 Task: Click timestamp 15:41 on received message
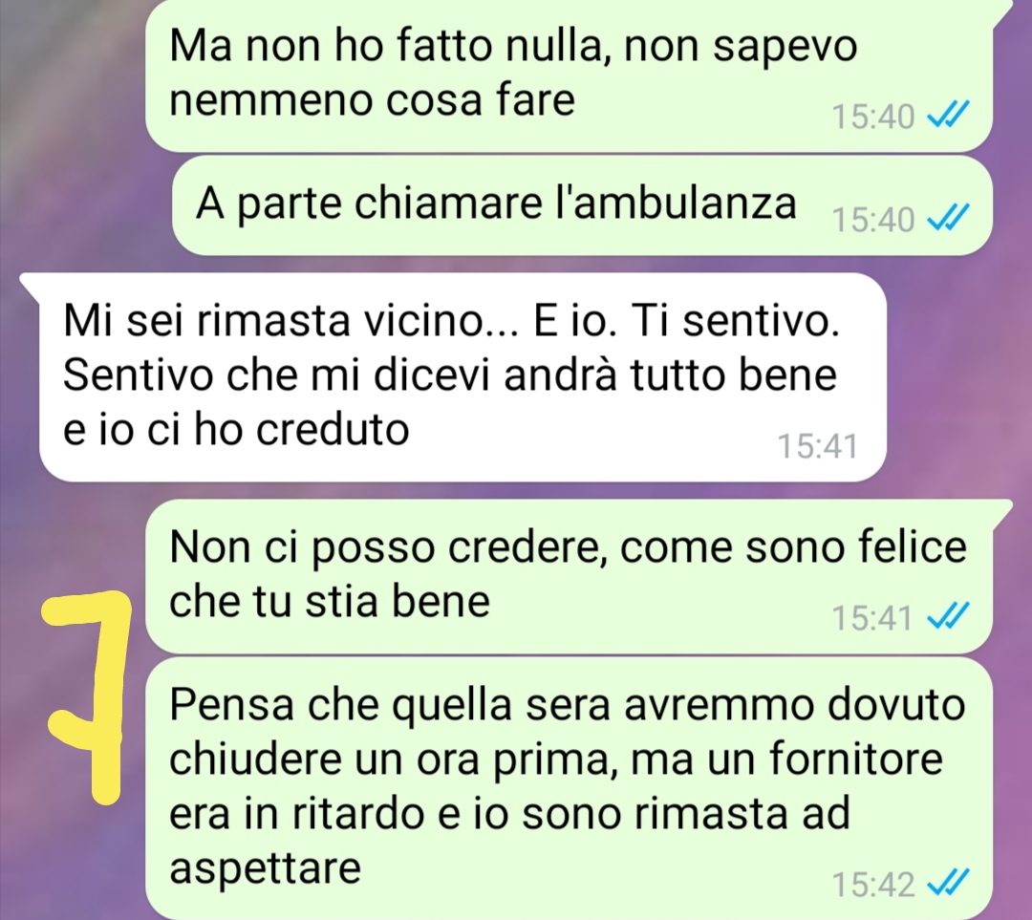[x=818, y=446]
